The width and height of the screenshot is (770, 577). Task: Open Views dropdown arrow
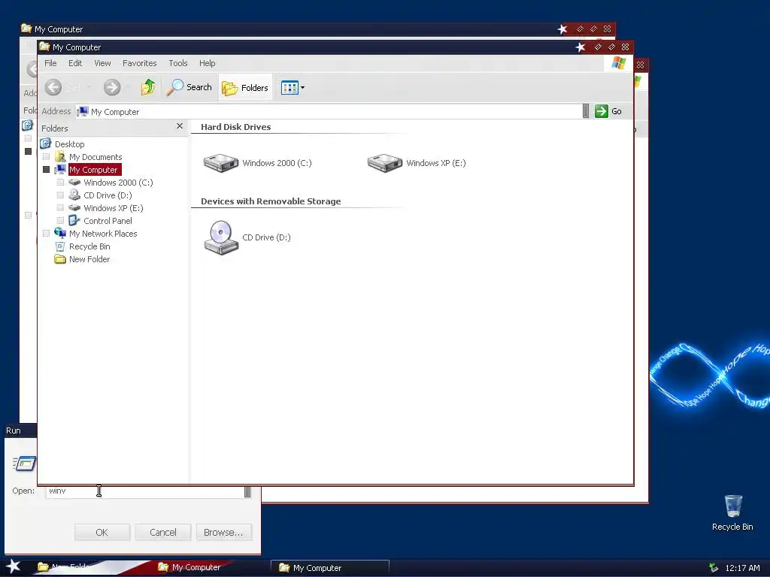(x=302, y=87)
